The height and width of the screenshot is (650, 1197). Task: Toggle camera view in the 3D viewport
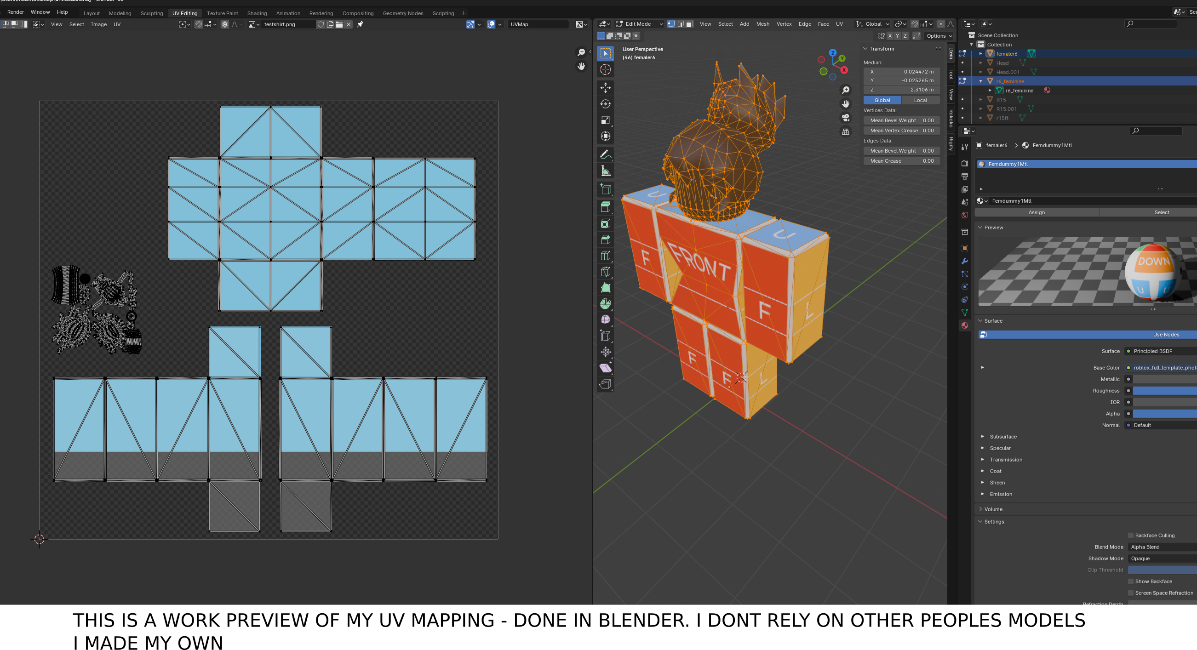(x=846, y=118)
